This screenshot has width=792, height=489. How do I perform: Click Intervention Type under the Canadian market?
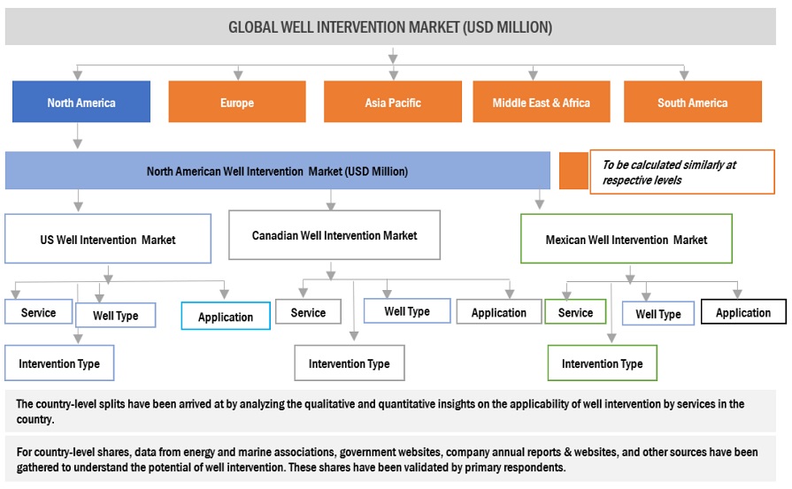(x=349, y=363)
